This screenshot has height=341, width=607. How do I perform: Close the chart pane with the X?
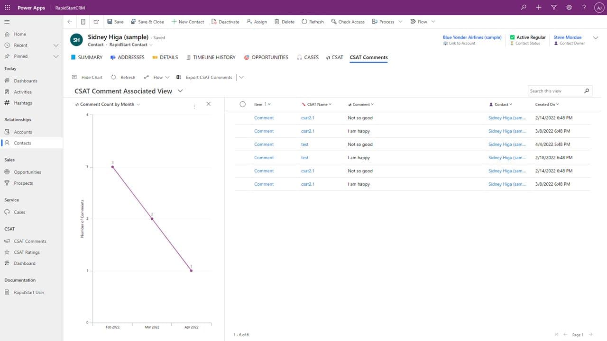point(208,104)
